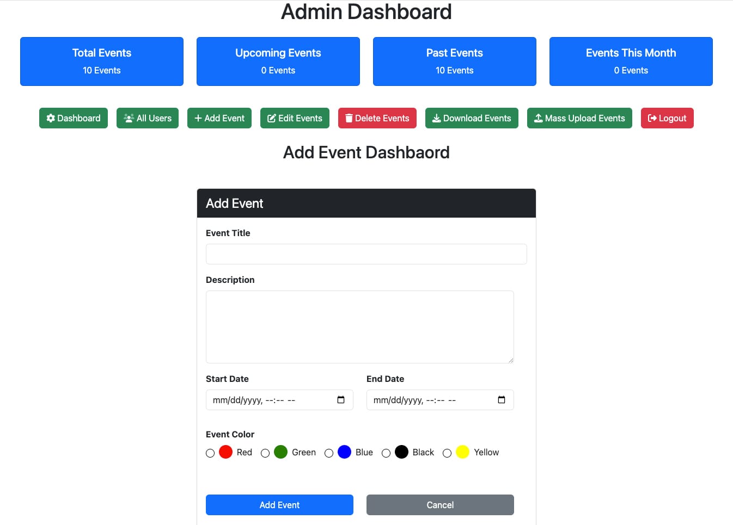Click the sign-out icon on Logout

point(652,118)
